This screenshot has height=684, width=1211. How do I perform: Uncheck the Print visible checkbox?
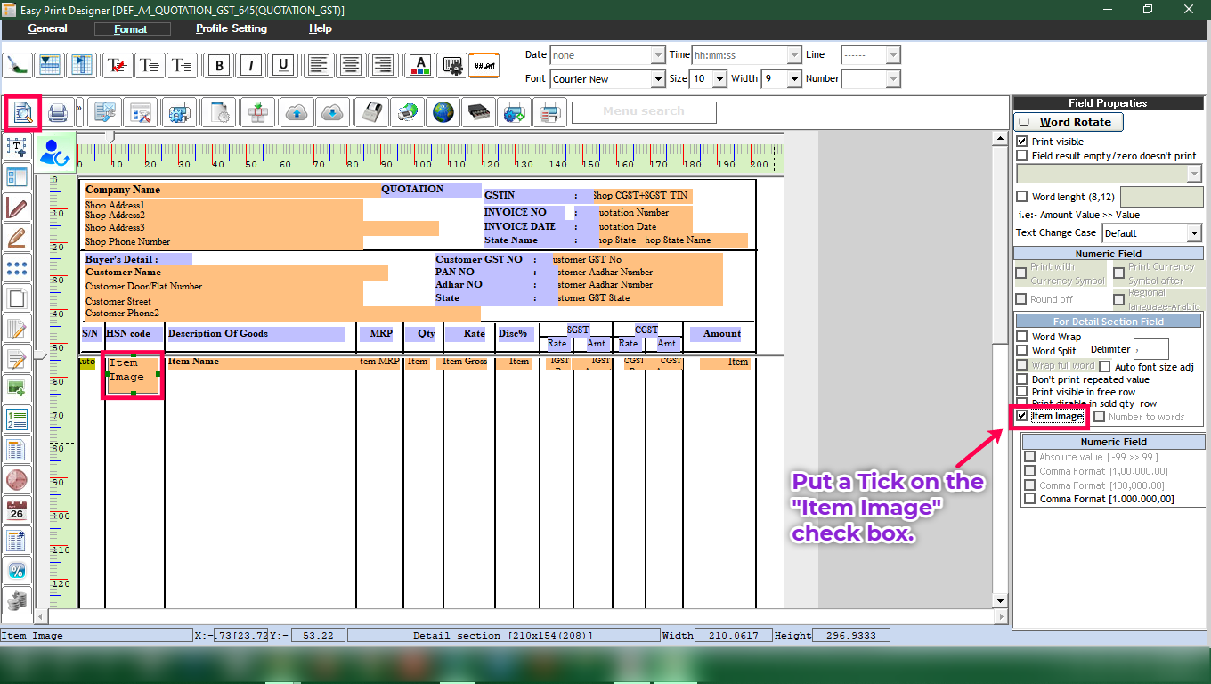(x=1022, y=142)
